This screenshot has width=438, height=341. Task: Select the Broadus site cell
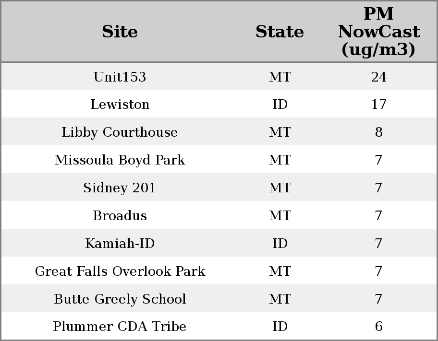(120, 215)
